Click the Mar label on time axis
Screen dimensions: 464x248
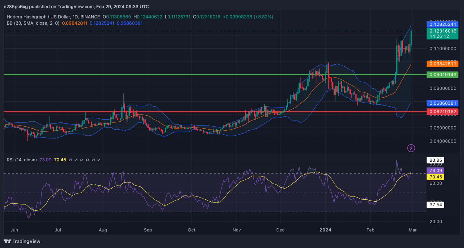click(413, 230)
